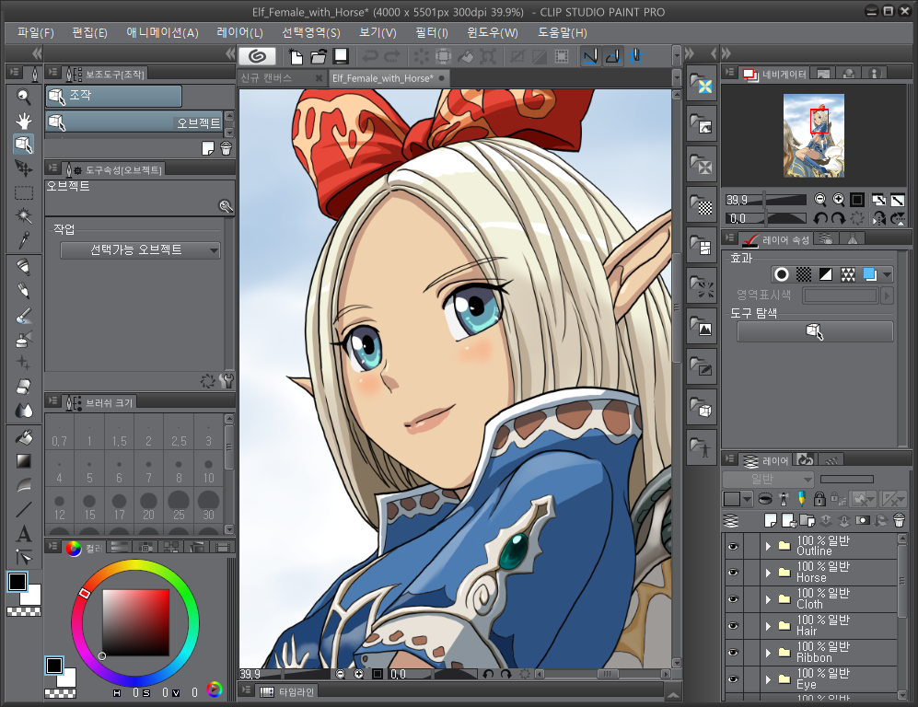
Task: Delete layer trash icon in Layer panel
Action: pyautogui.click(x=900, y=520)
